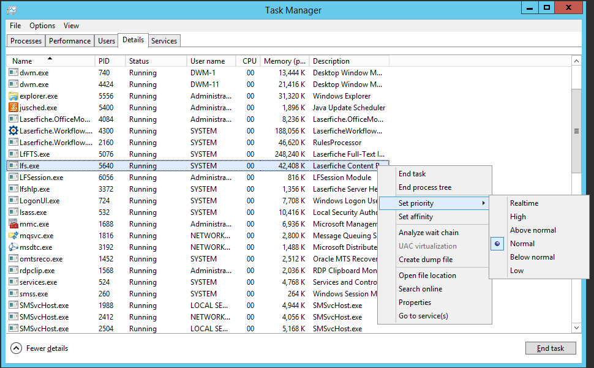
Task: Set process priority to Low
Action: (517, 271)
